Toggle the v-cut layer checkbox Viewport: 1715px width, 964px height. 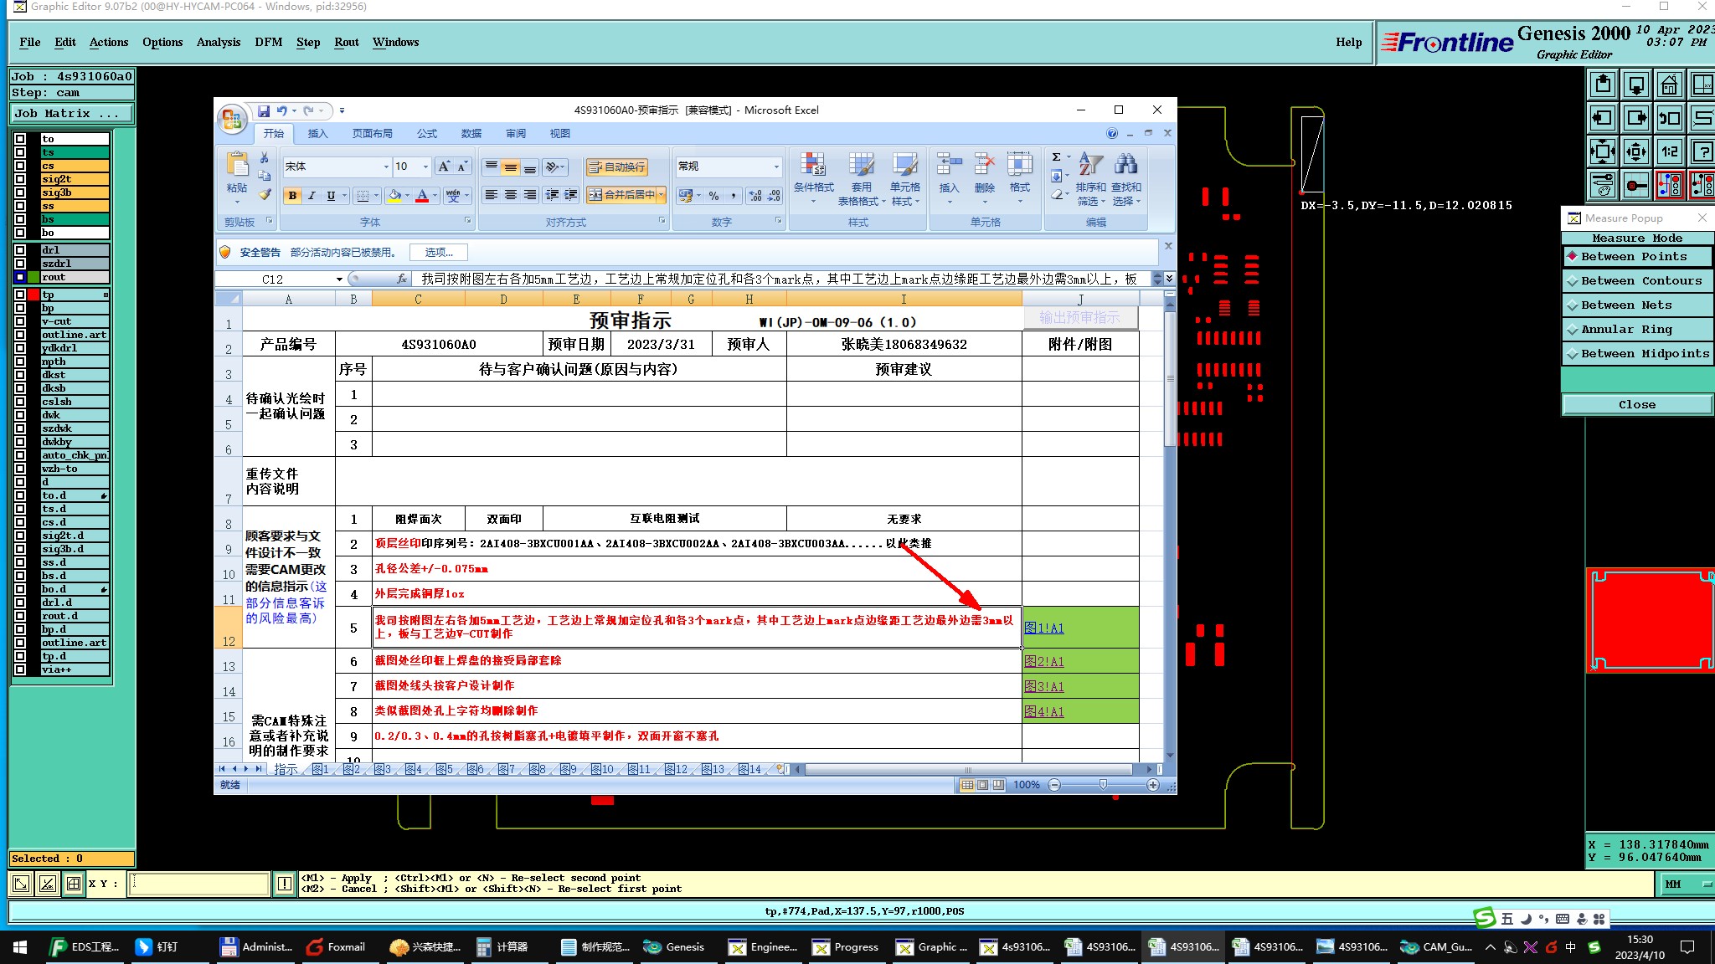click(x=20, y=321)
